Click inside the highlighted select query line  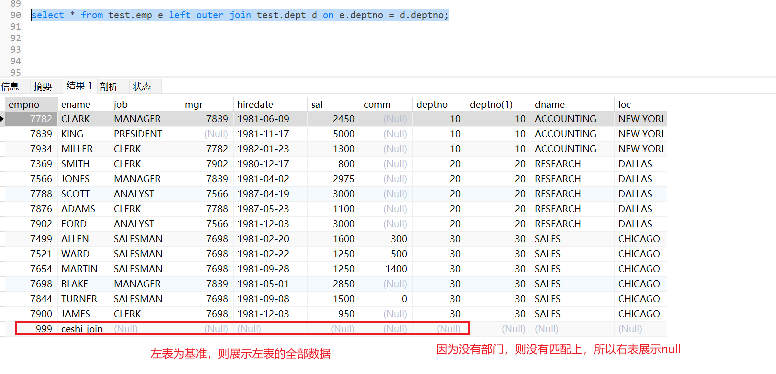tap(240, 15)
